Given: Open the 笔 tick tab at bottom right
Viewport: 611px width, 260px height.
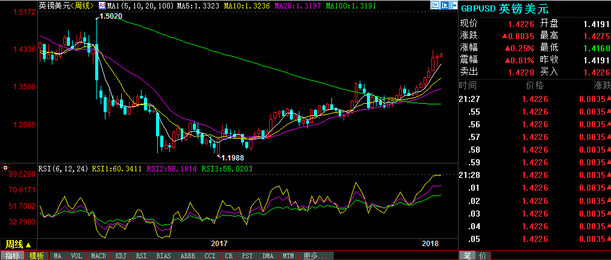Looking at the screenshot, I should [466, 256].
